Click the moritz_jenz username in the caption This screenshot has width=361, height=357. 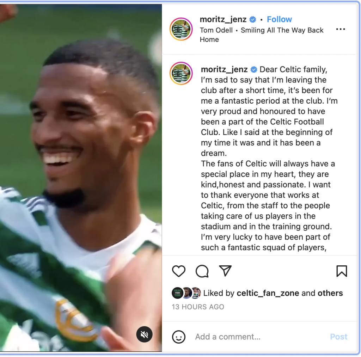tap(224, 69)
